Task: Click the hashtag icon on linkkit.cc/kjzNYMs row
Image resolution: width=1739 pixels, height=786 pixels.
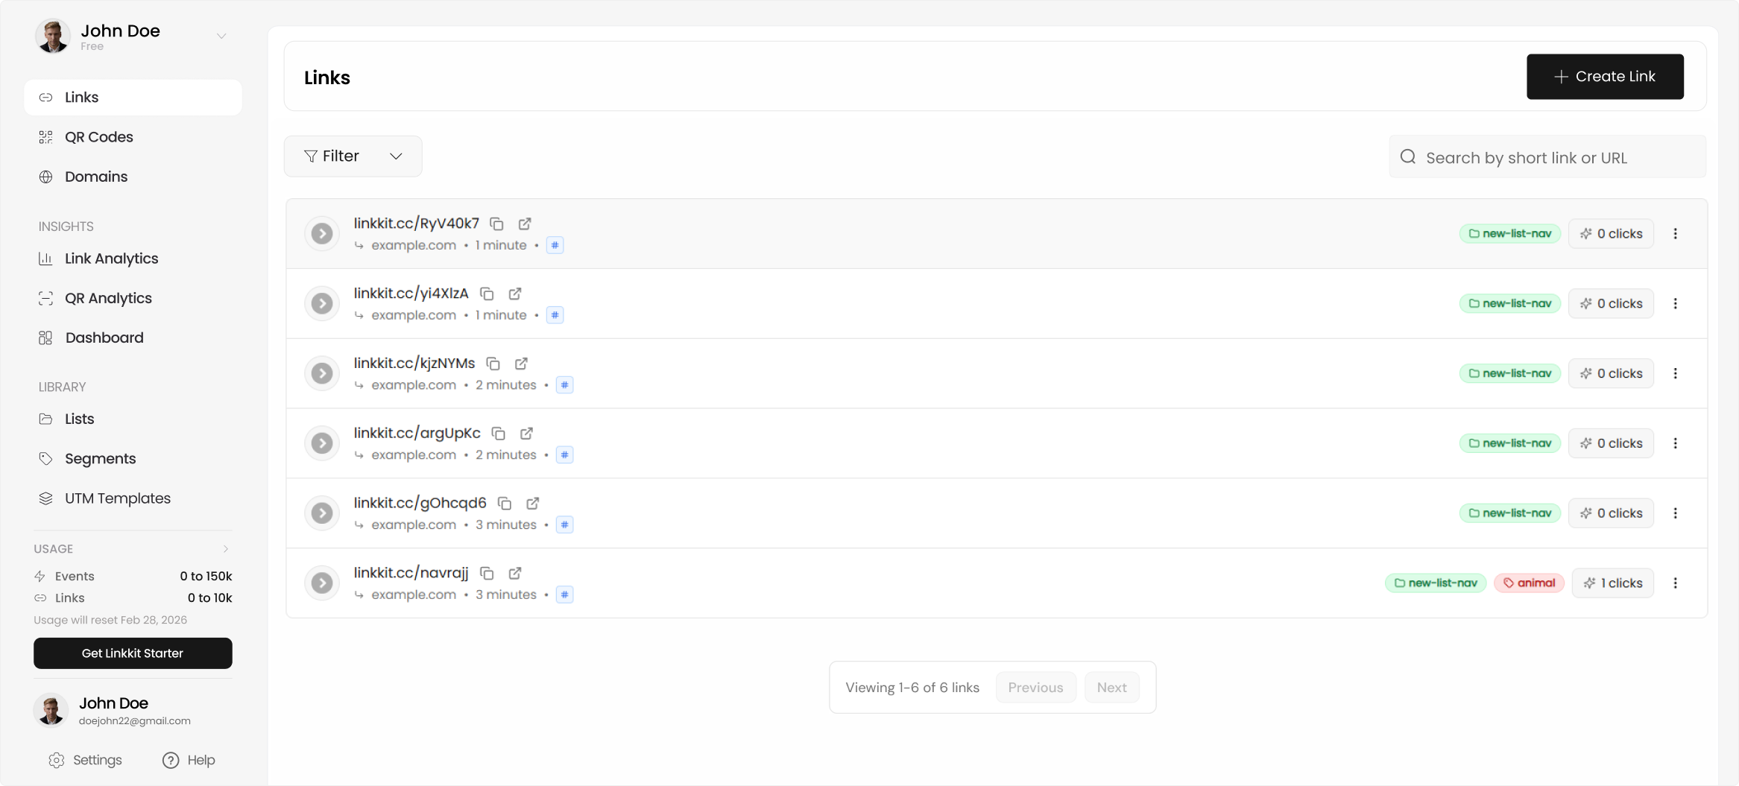Action: pyautogui.click(x=565, y=385)
